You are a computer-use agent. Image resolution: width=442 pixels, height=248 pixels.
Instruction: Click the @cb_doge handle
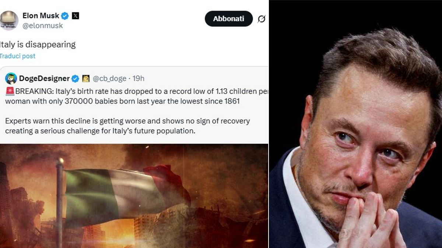[109, 79]
